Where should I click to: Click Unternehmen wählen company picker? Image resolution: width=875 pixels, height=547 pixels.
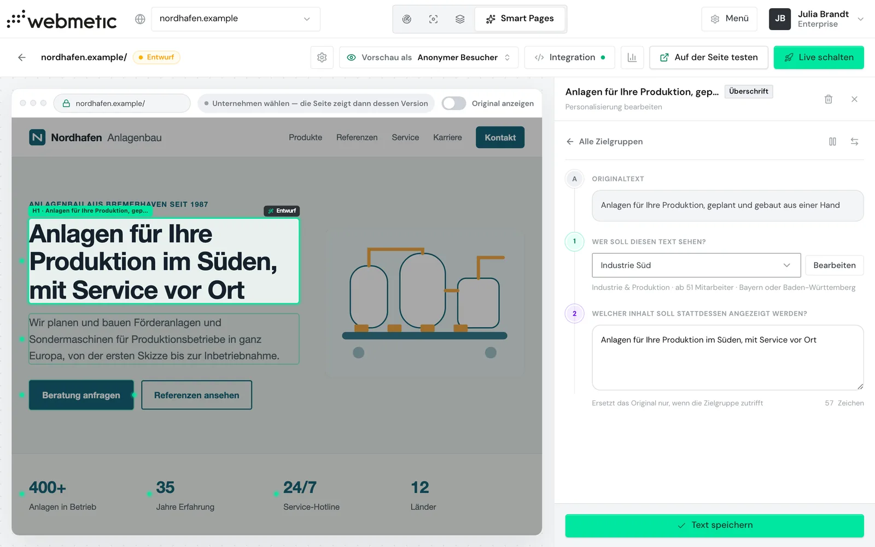pyautogui.click(x=316, y=103)
